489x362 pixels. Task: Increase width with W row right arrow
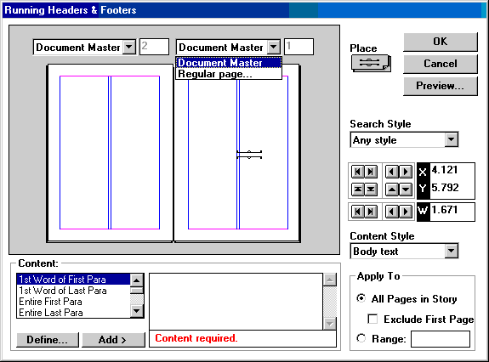405,212
